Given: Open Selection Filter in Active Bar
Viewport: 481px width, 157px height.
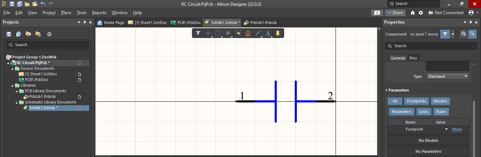Looking at the screenshot, I should [198, 33].
